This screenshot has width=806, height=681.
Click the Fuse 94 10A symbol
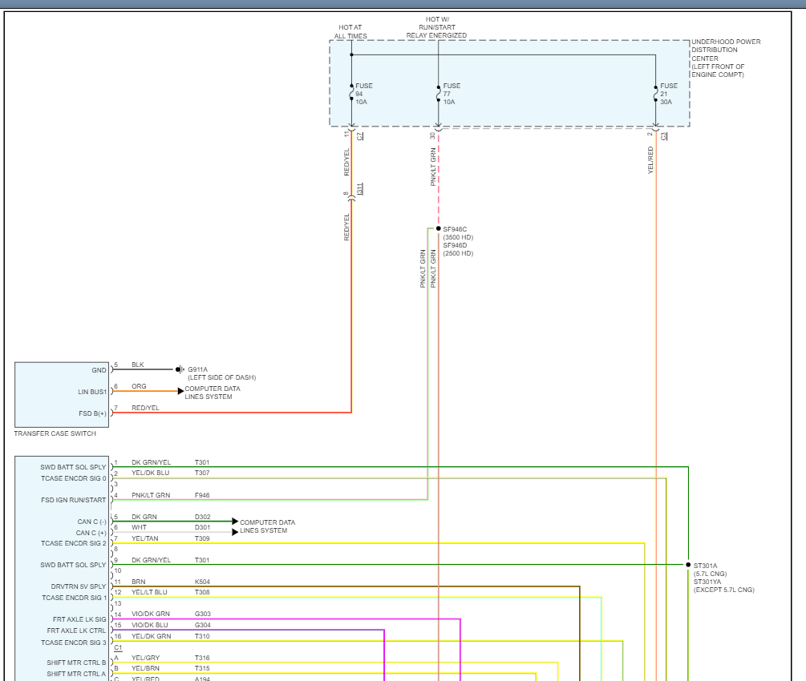(351, 94)
